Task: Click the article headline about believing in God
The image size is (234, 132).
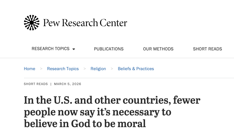Action: point(112,112)
